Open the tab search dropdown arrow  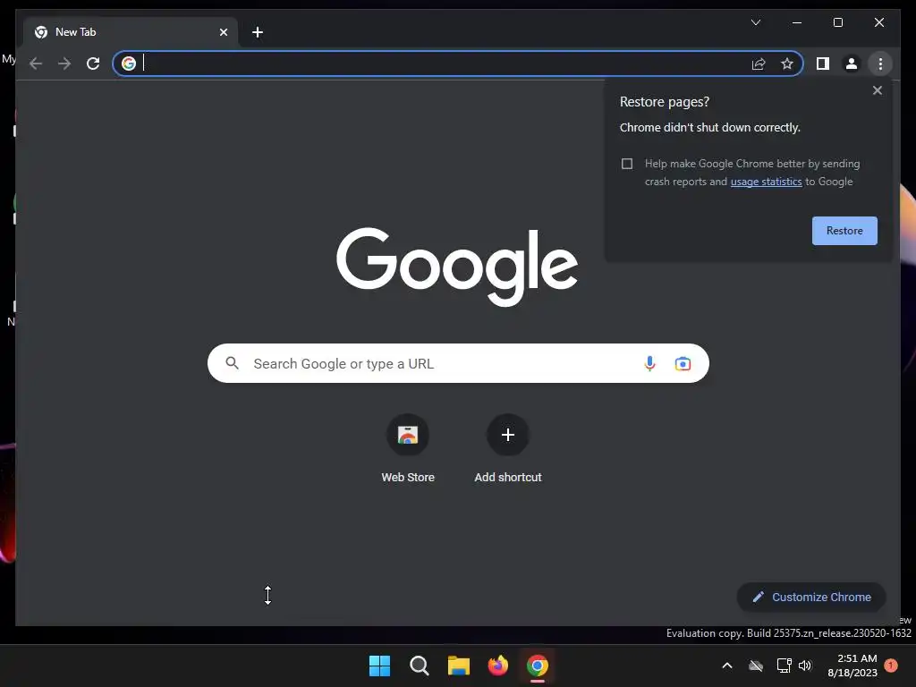pyautogui.click(x=755, y=22)
